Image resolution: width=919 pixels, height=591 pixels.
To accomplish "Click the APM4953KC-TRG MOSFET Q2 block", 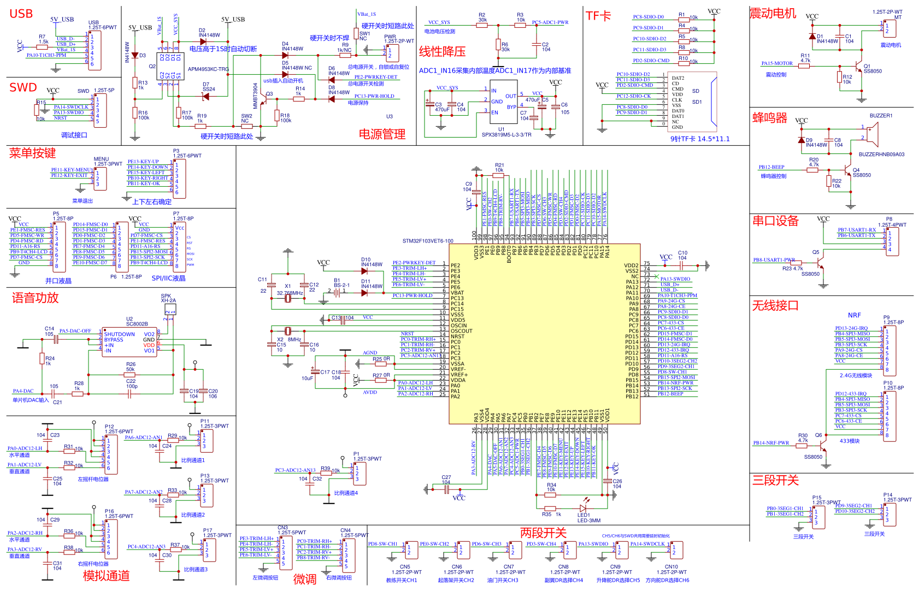I will [x=169, y=65].
